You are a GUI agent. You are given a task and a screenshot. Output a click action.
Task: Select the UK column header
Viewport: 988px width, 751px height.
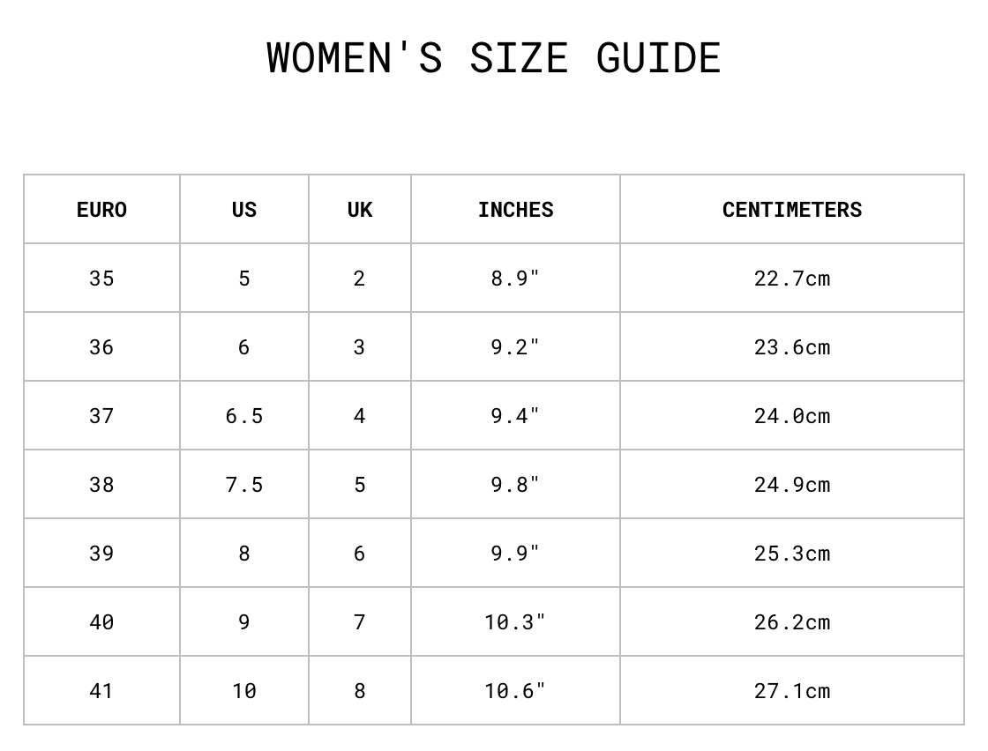[360, 210]
